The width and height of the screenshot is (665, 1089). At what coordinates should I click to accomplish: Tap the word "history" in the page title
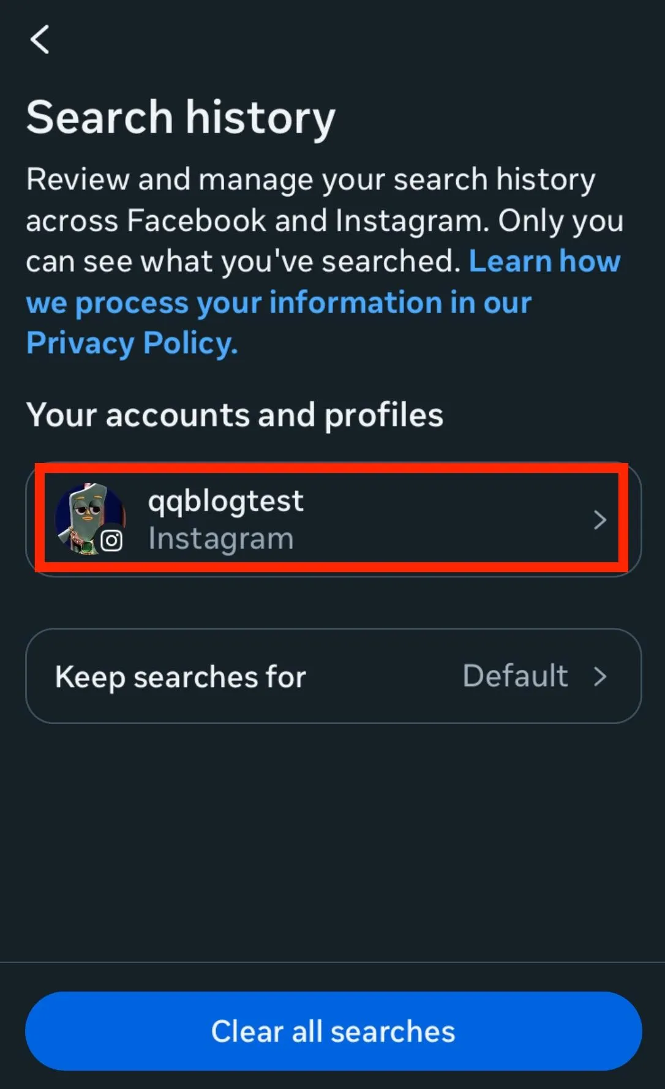[x=260, y=117]
